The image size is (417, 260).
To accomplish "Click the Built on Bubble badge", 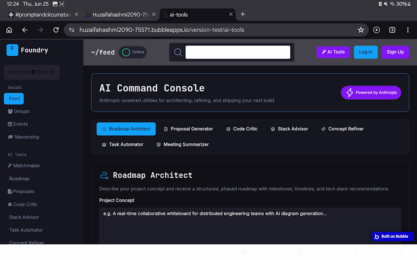I will 392,237.
